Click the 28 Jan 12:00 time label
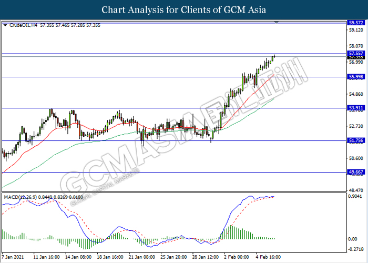 [x=206, y=257]
